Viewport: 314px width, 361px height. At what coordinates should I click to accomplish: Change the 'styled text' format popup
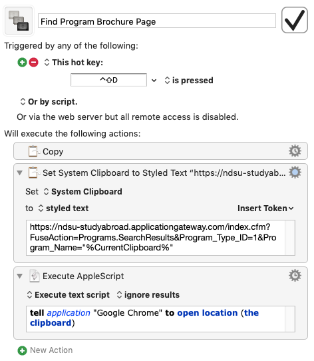pyautogui.click(x=63, y=208)
